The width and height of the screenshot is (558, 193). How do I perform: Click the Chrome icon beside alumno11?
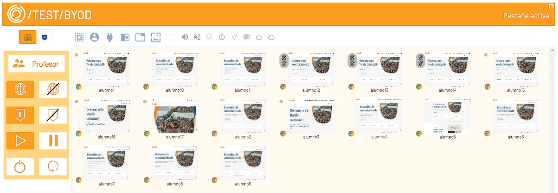[214, 87]
